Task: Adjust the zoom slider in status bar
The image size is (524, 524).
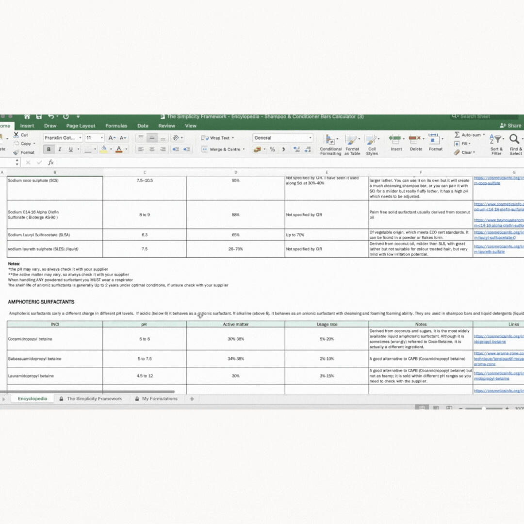Action: 484,409
